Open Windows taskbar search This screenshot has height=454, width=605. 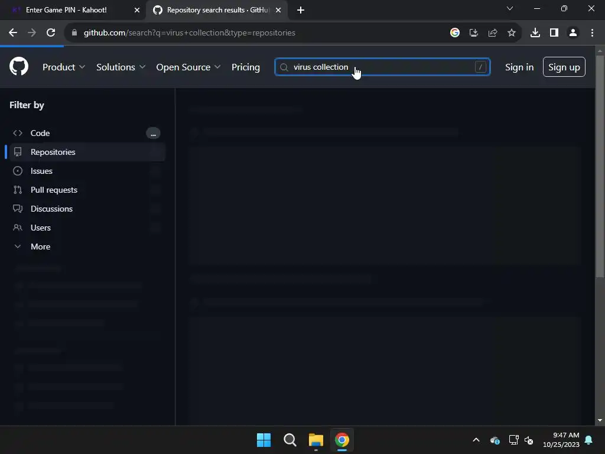tap(290, 440)
